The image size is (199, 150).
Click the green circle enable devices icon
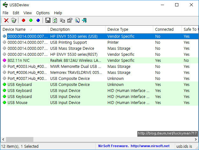click(31, 20)
